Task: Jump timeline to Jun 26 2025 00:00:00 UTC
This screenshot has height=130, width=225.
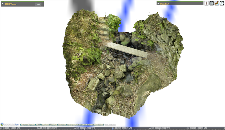Action: [85, 128]
